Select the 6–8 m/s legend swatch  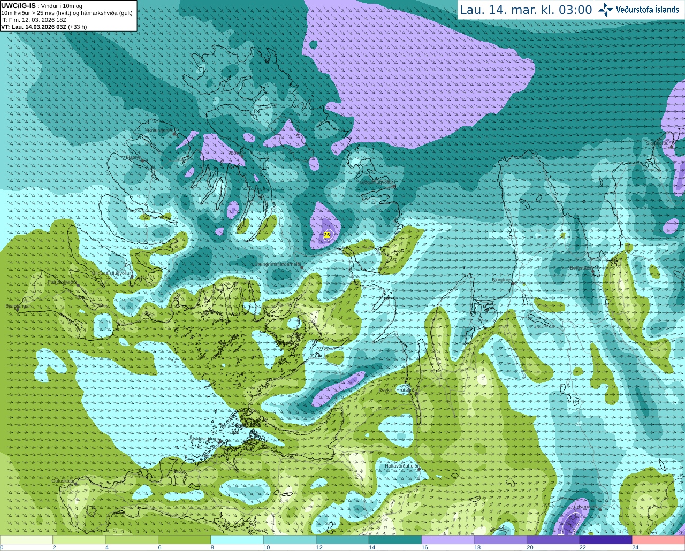[185, 540]
